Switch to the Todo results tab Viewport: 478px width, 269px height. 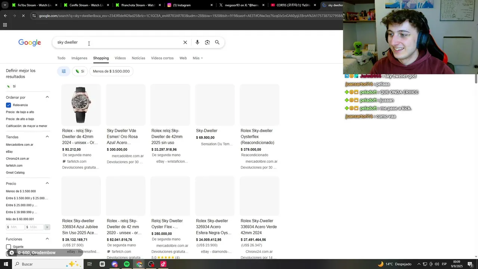[61, 58]
